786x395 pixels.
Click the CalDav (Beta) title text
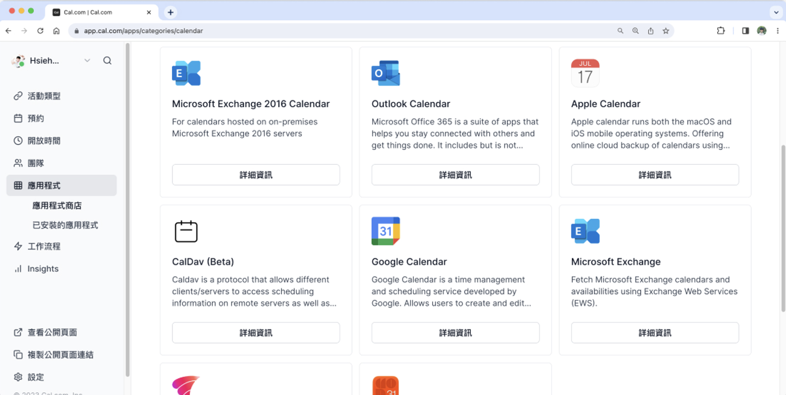(x=203, y=261)
